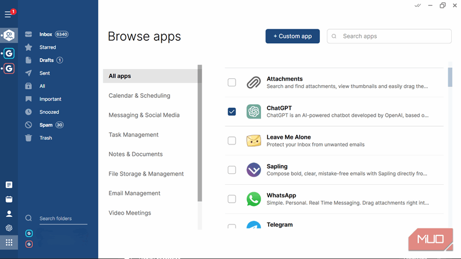Open the calendar icon in left rail
The height and width of the screenshot is (259, 461).
pos(9,199)
